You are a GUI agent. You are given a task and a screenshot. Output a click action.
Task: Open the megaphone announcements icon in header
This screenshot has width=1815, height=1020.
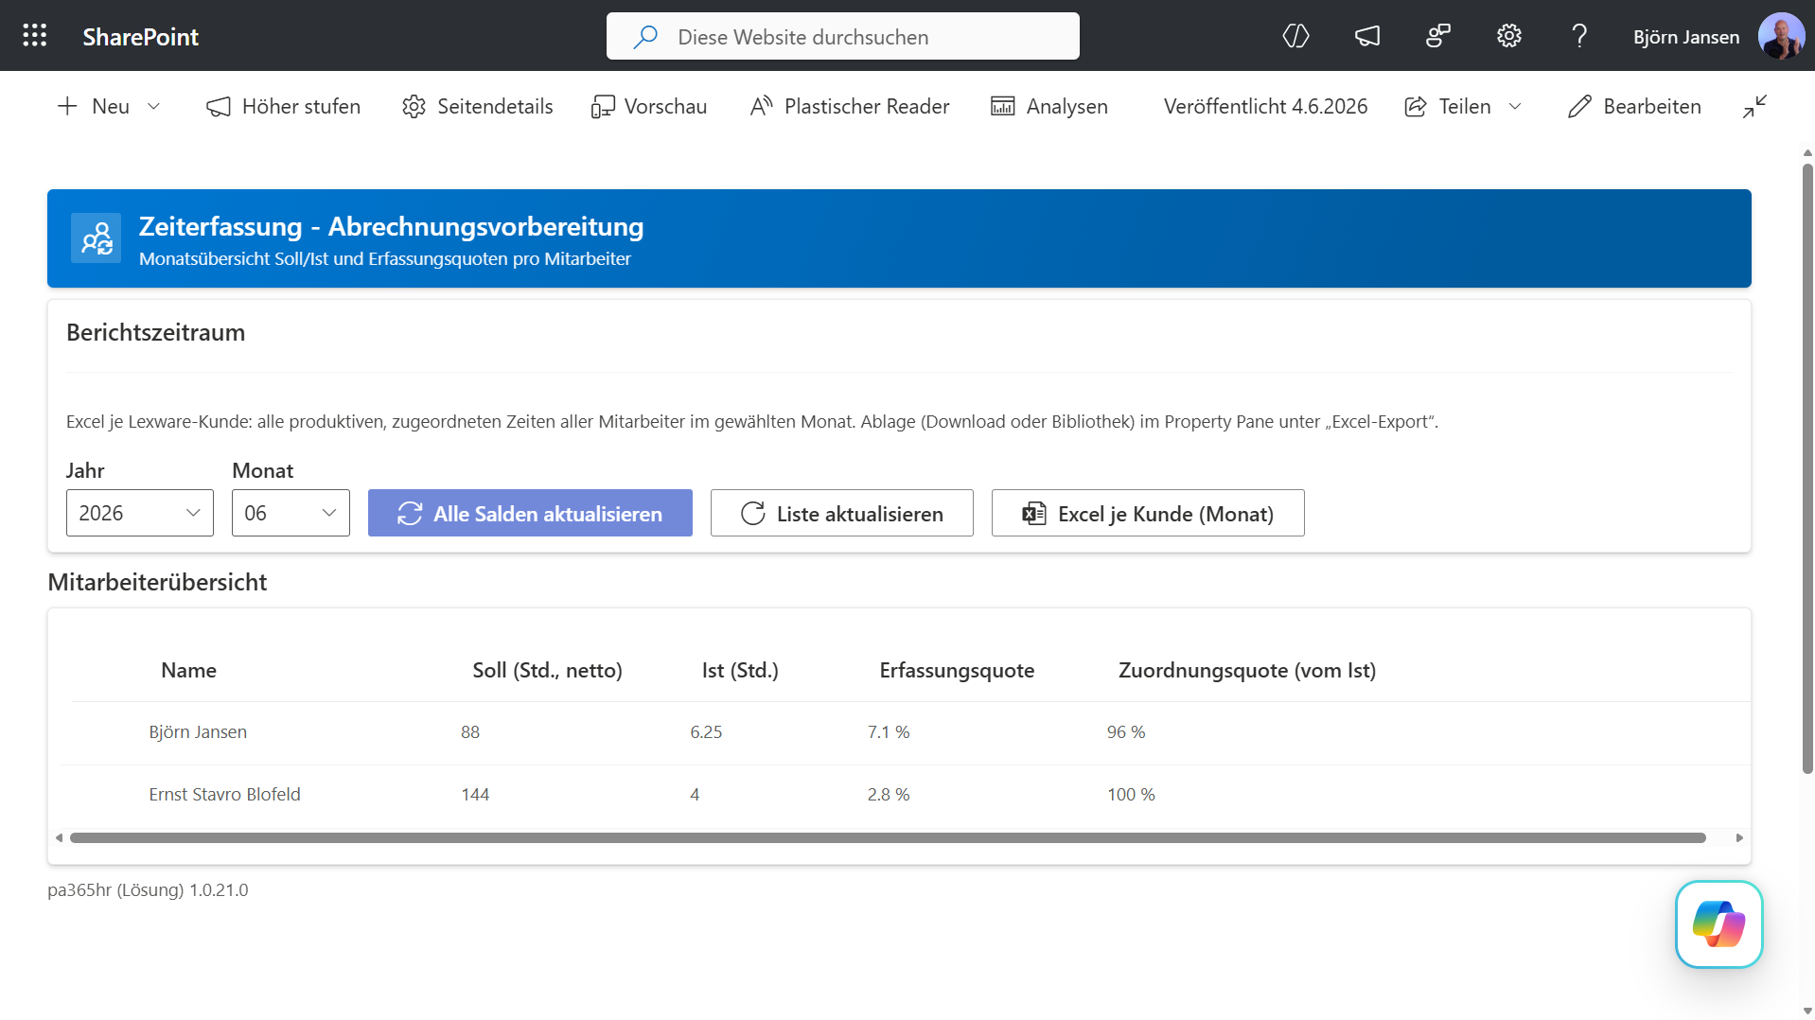[1366, 36]
